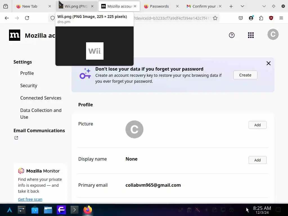288x216 pixels.
Task: Open the purple F app in taskbar
Action: tap(61, 210)
